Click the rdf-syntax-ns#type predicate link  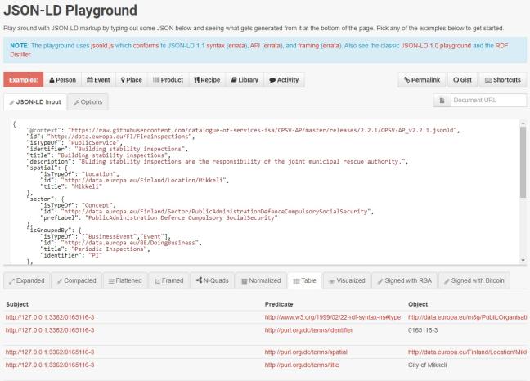pyautogui.click(x=333, y=317)
